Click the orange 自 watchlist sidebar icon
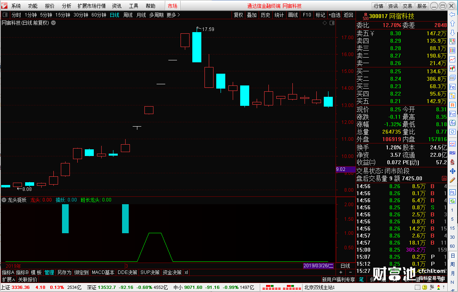The image size is (458, 292). click(x=453, y=105)
